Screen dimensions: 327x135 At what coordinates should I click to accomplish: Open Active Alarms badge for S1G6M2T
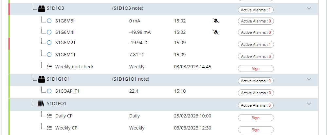[x=256, y=45]
